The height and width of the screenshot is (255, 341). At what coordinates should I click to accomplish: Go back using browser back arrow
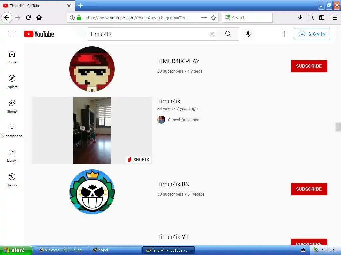[7, 18]
